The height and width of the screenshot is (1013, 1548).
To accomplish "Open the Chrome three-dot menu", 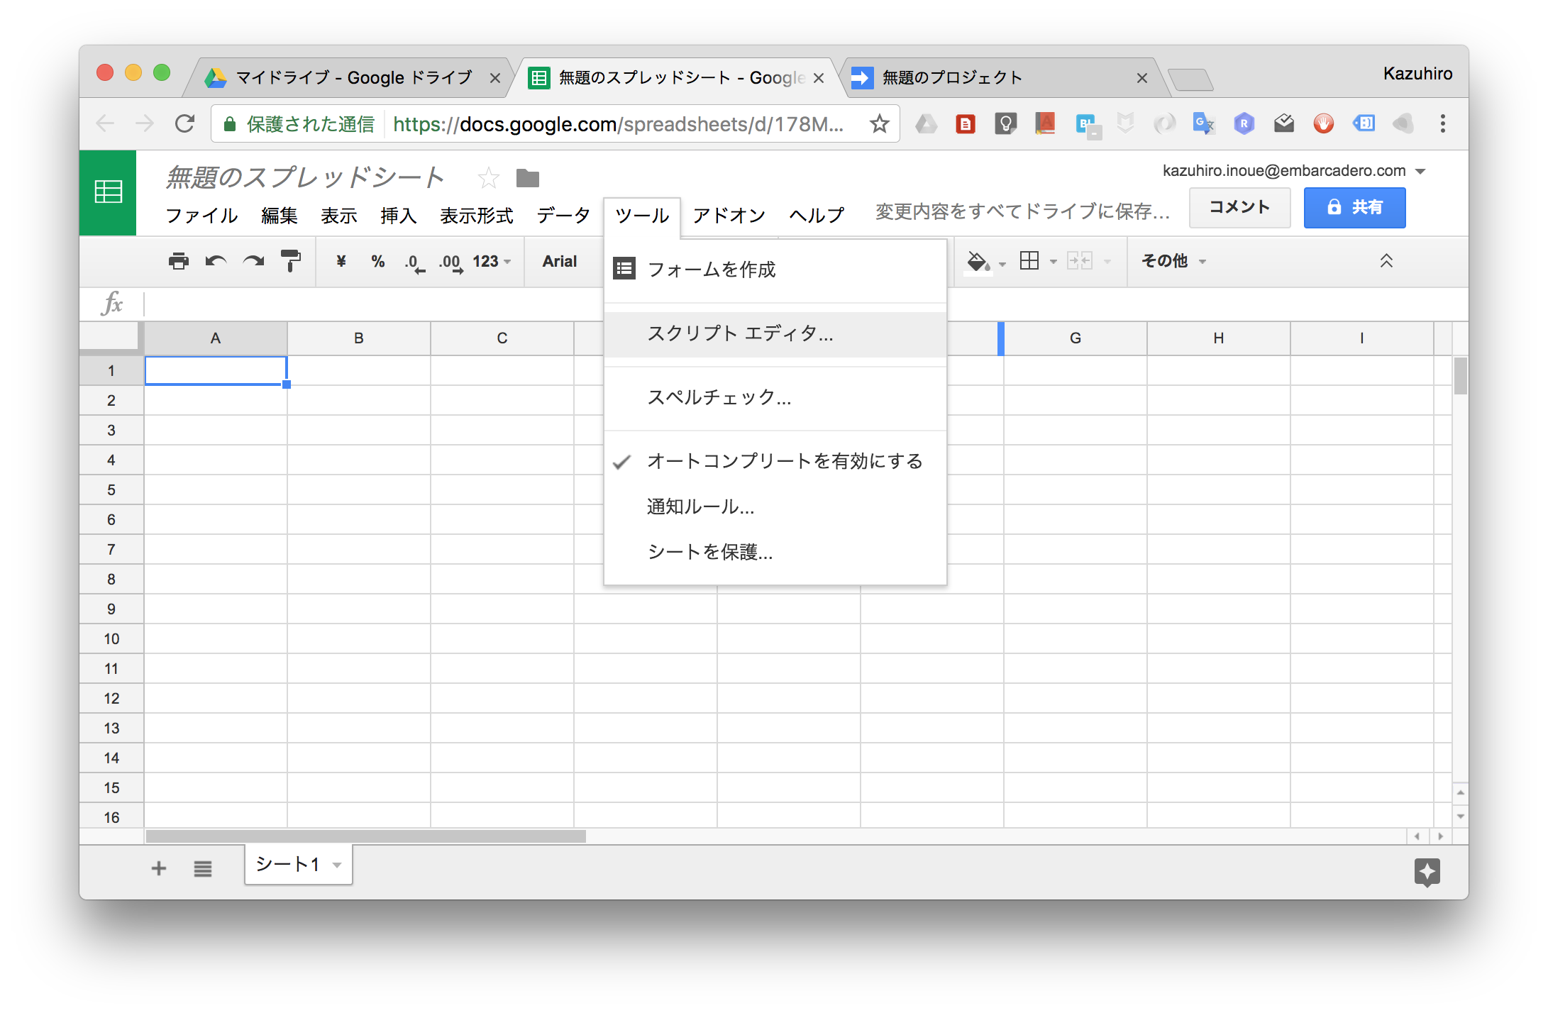I will pos(1442,124).
